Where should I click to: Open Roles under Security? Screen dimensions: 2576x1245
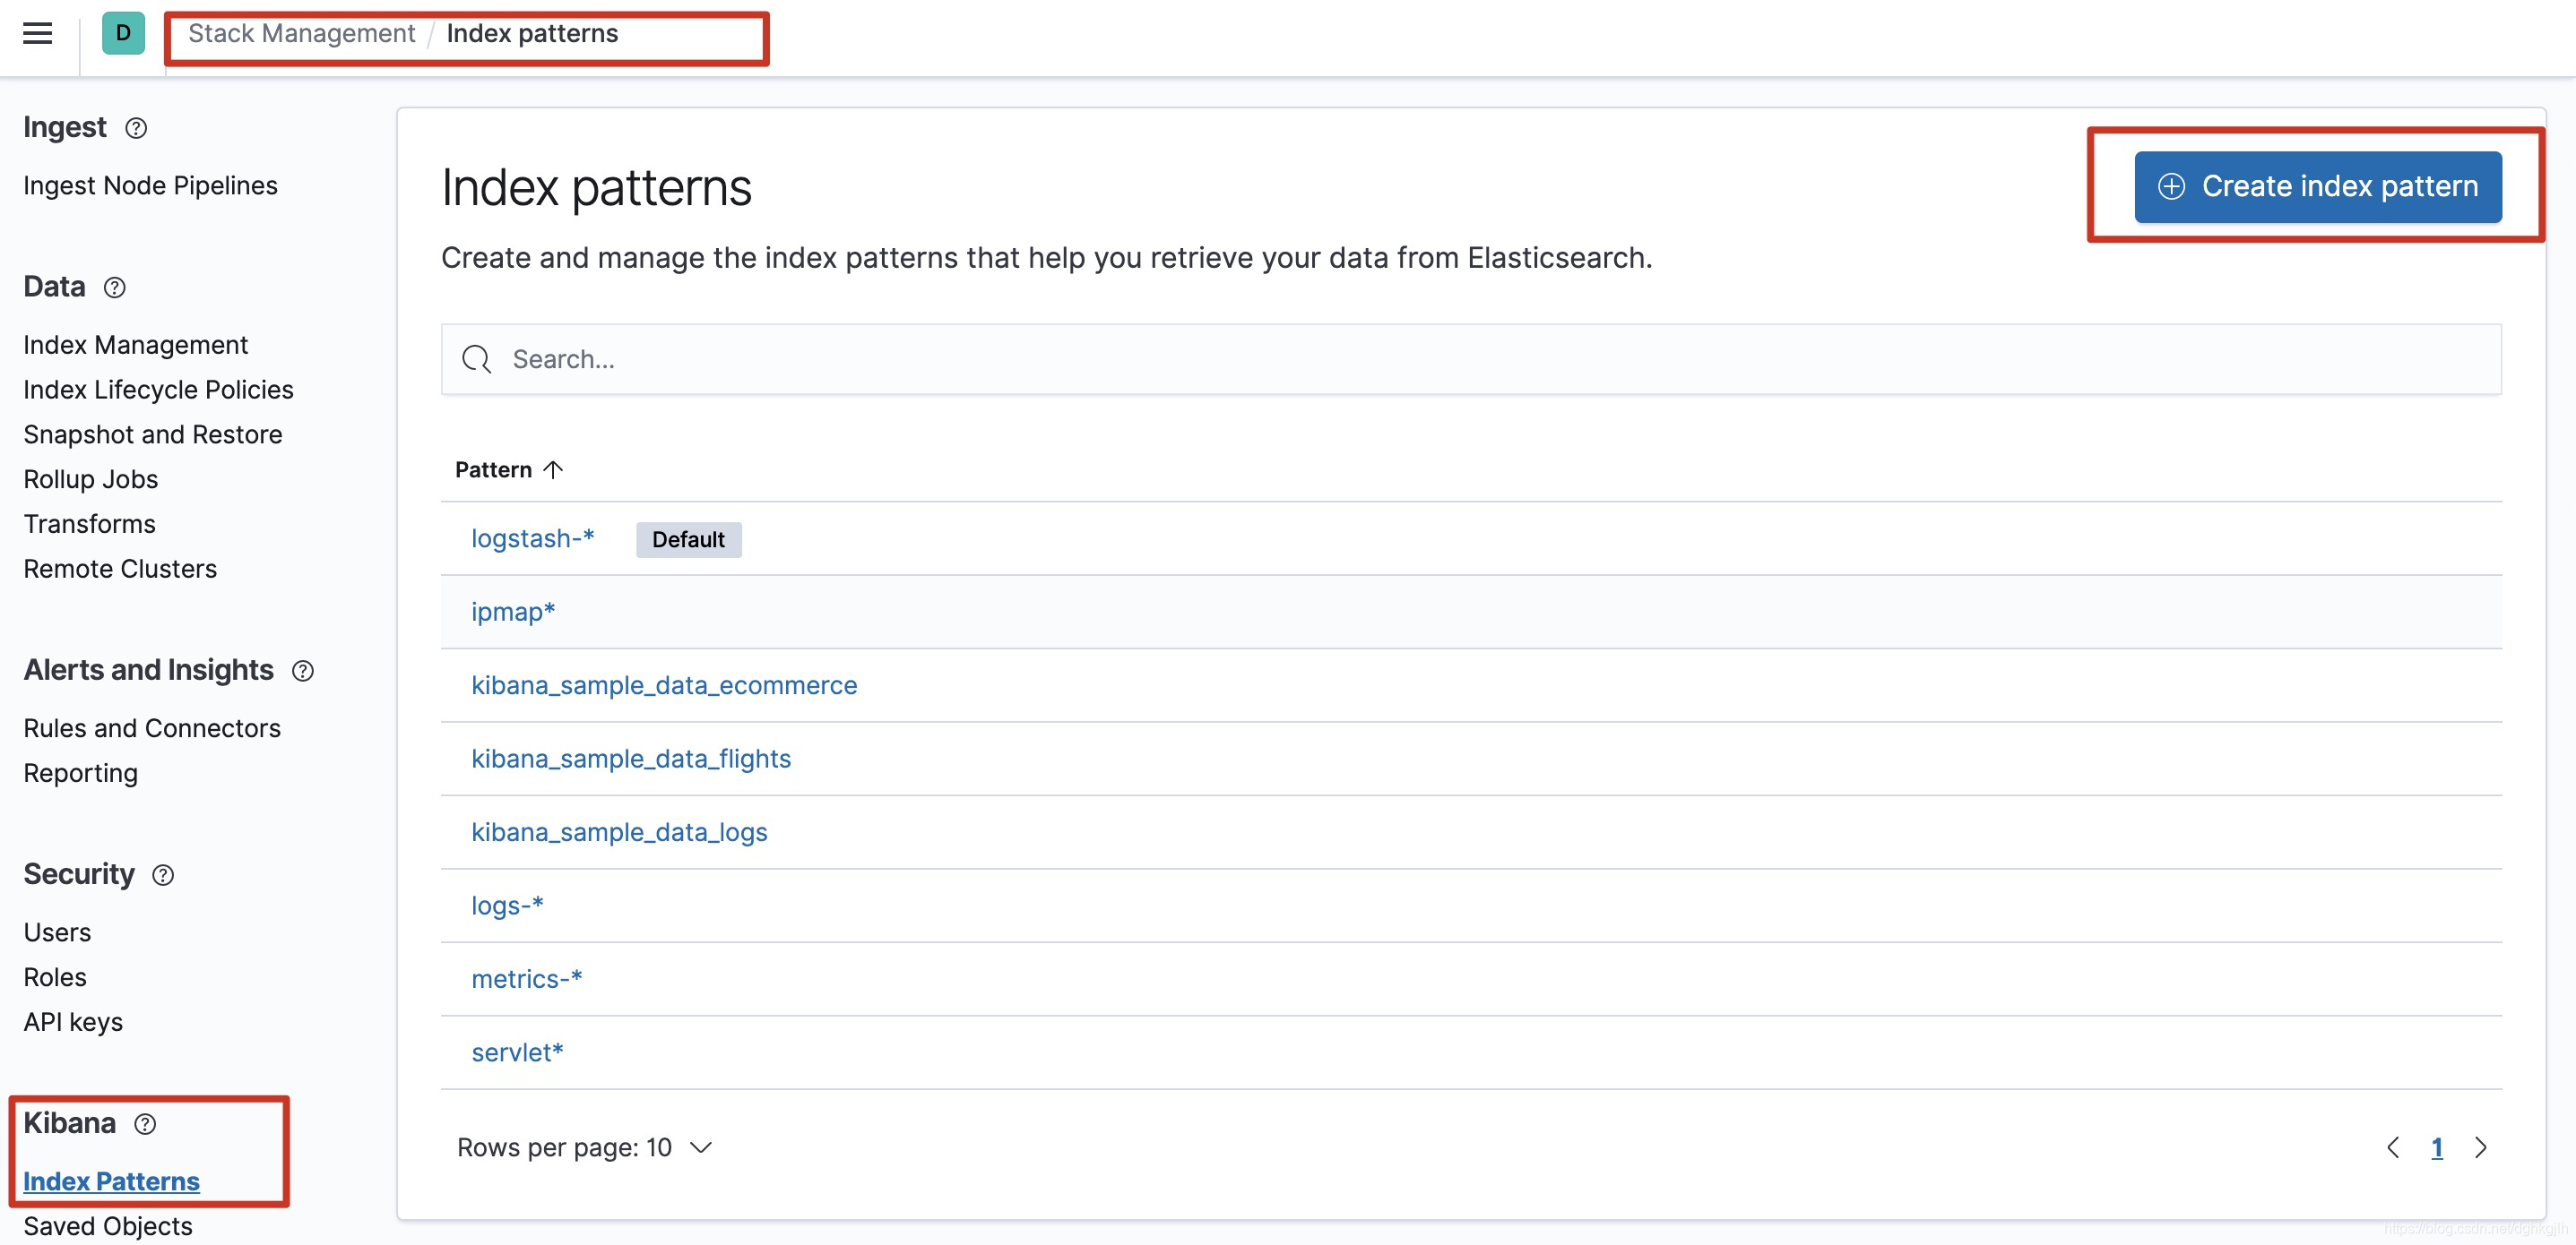click(55, 977)
